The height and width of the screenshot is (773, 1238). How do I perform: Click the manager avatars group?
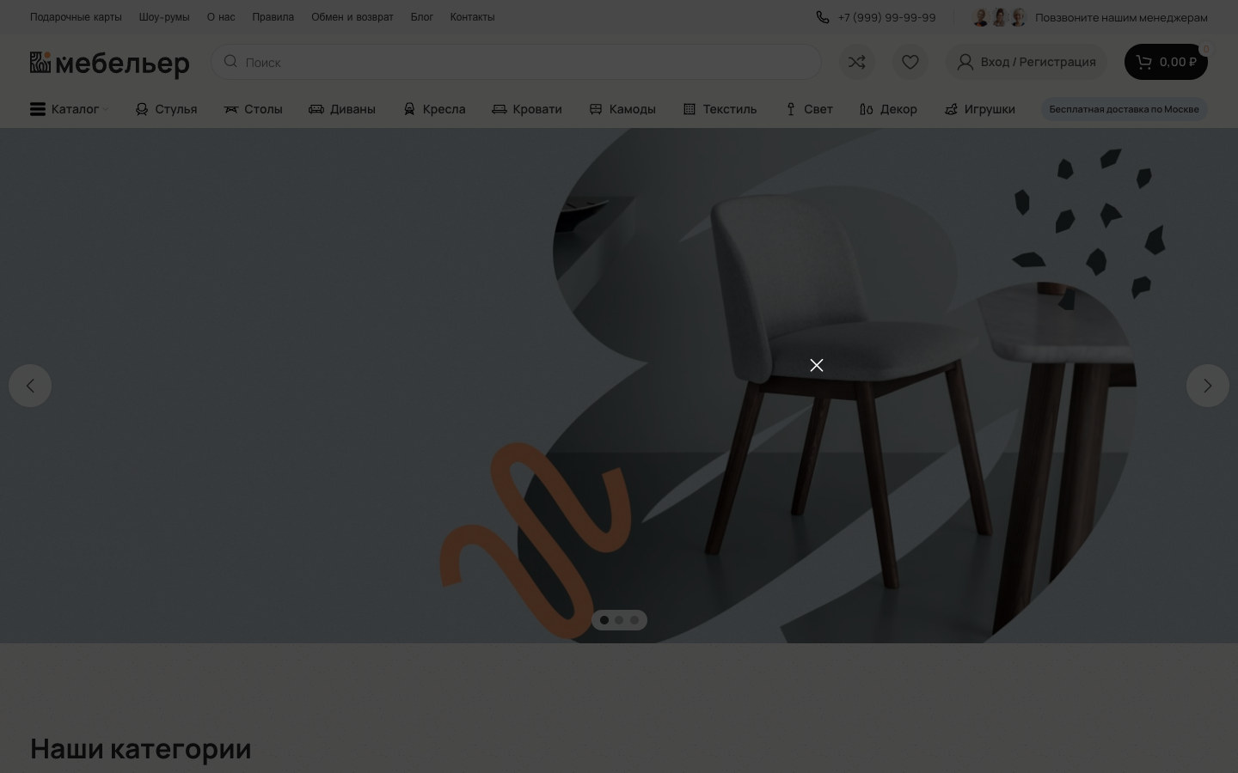click(x=999, y=17)
